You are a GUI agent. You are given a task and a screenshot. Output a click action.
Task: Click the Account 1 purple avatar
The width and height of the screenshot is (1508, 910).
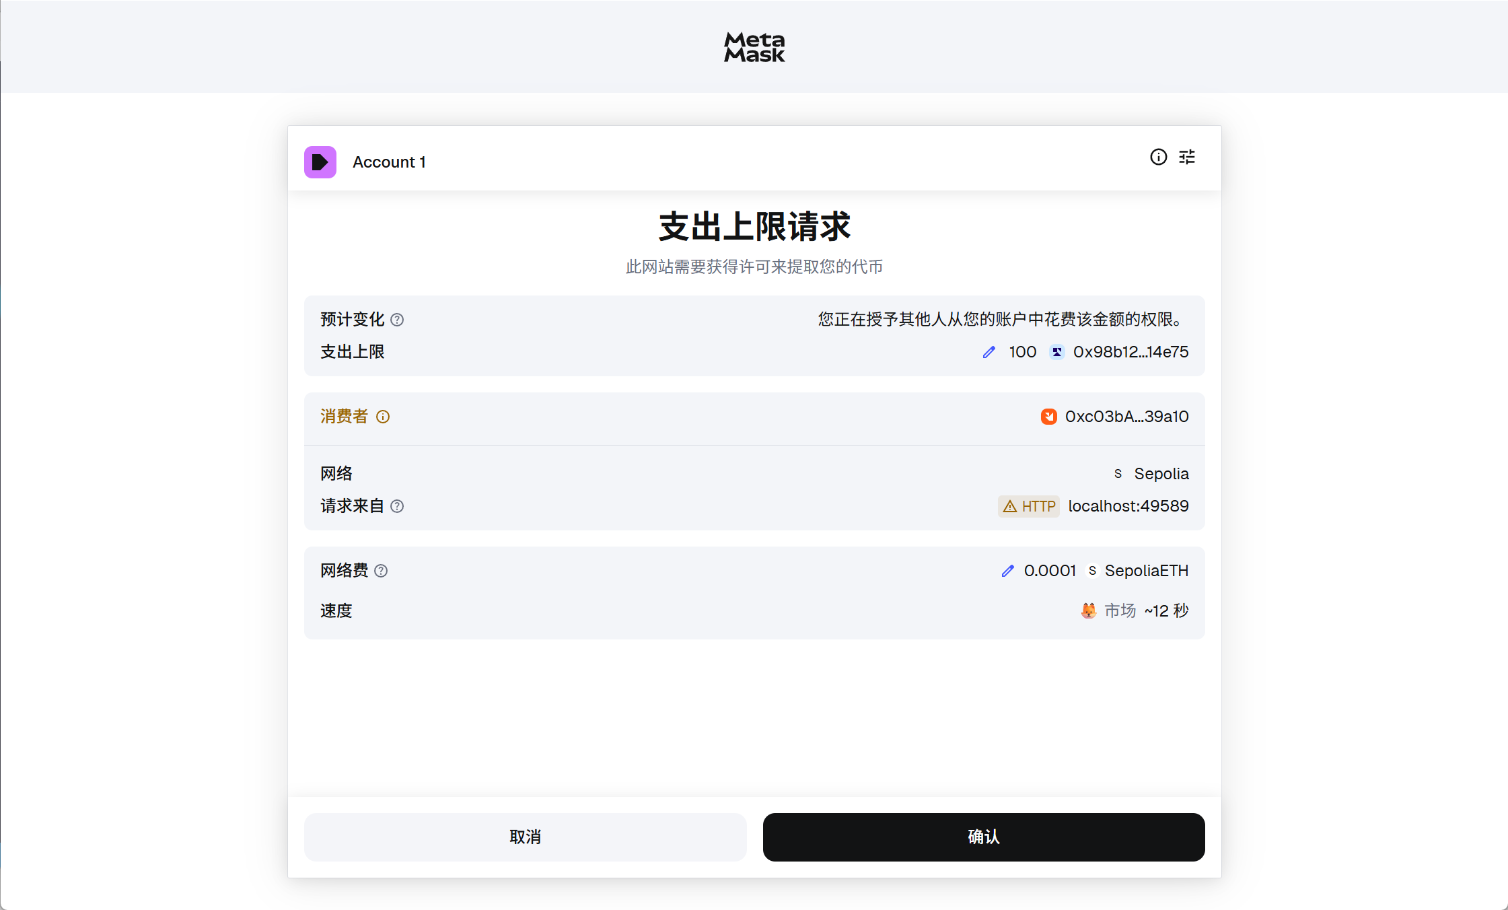pyautogui.click(x=320, y=162)
